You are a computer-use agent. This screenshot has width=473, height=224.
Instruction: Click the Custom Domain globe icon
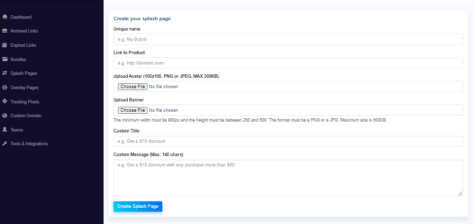tap(4, 116)
